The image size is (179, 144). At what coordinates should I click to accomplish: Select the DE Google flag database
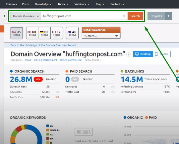point(44,33)
